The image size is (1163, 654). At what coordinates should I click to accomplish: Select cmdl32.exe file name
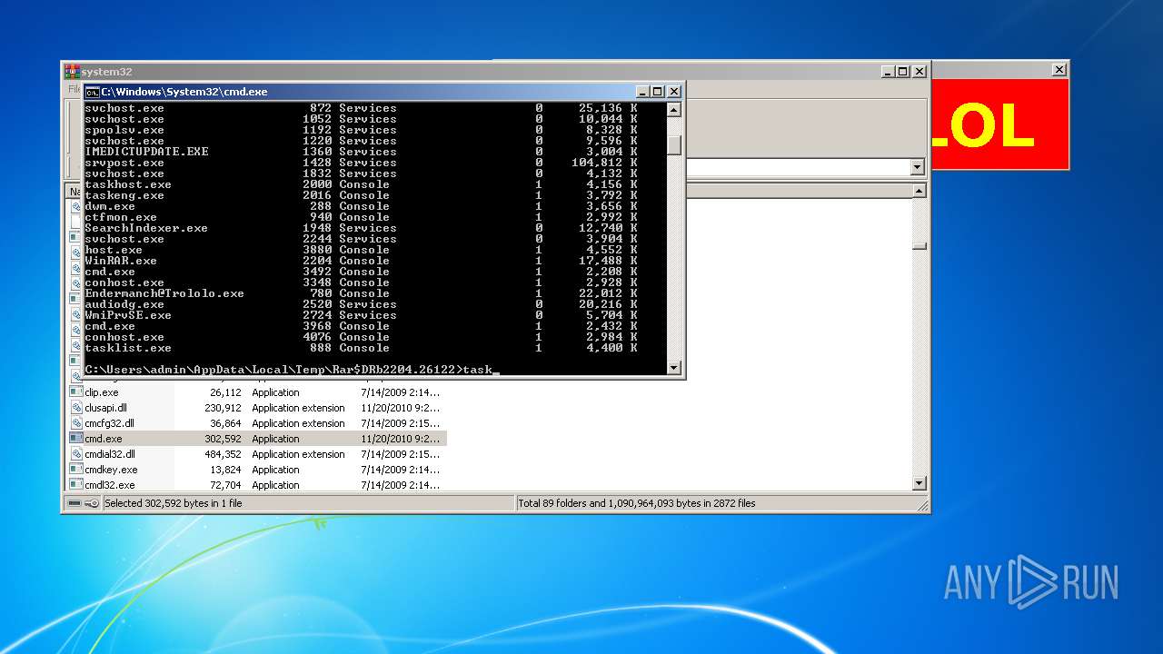(x=109, y=485)
